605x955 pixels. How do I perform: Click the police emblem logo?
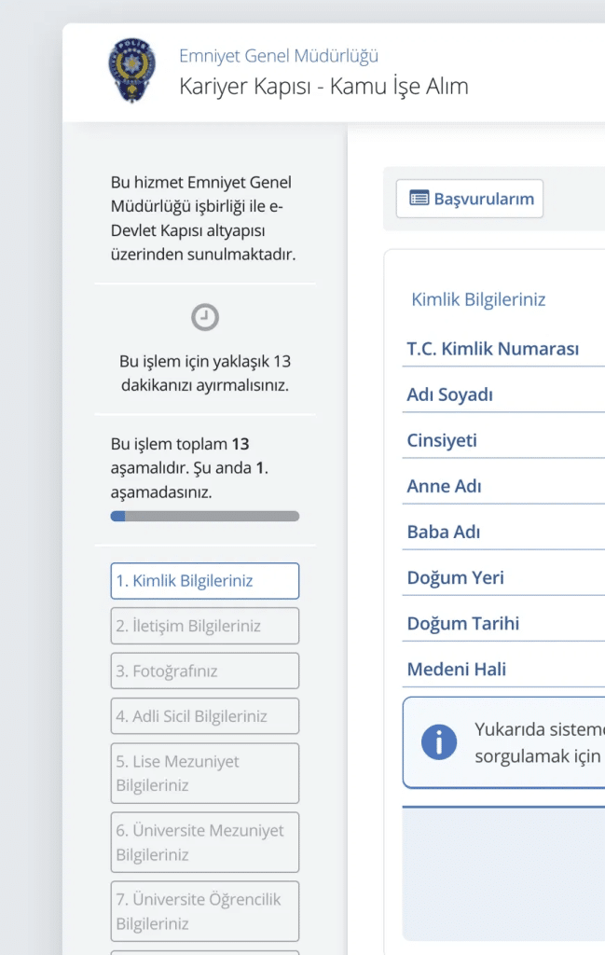point(132,70)
